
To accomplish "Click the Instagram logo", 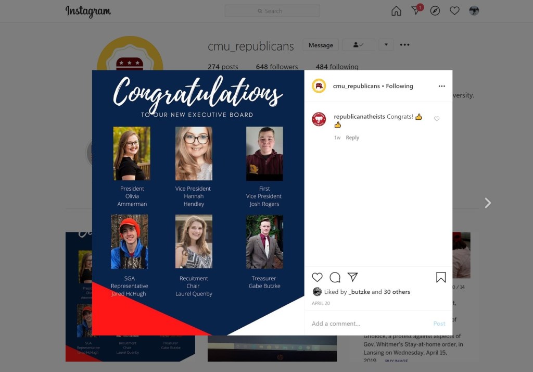I will coord(88,11).
